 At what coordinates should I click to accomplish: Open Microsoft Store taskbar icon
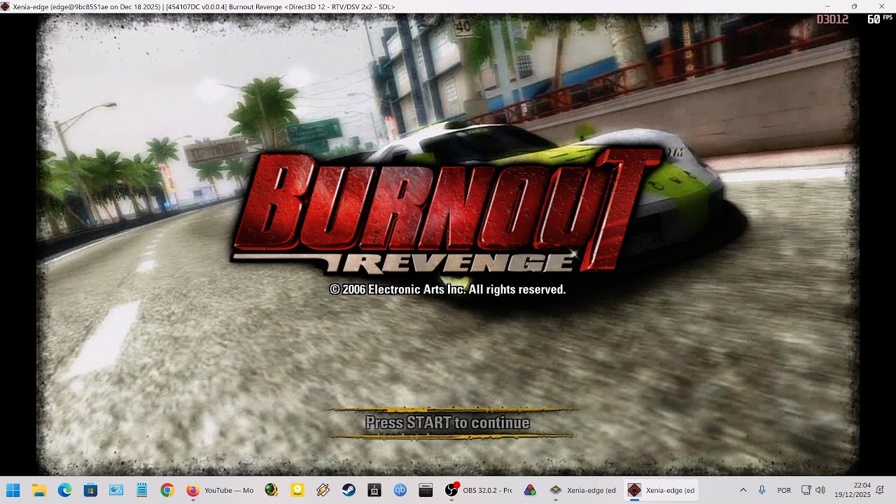[x=90, y=490]
